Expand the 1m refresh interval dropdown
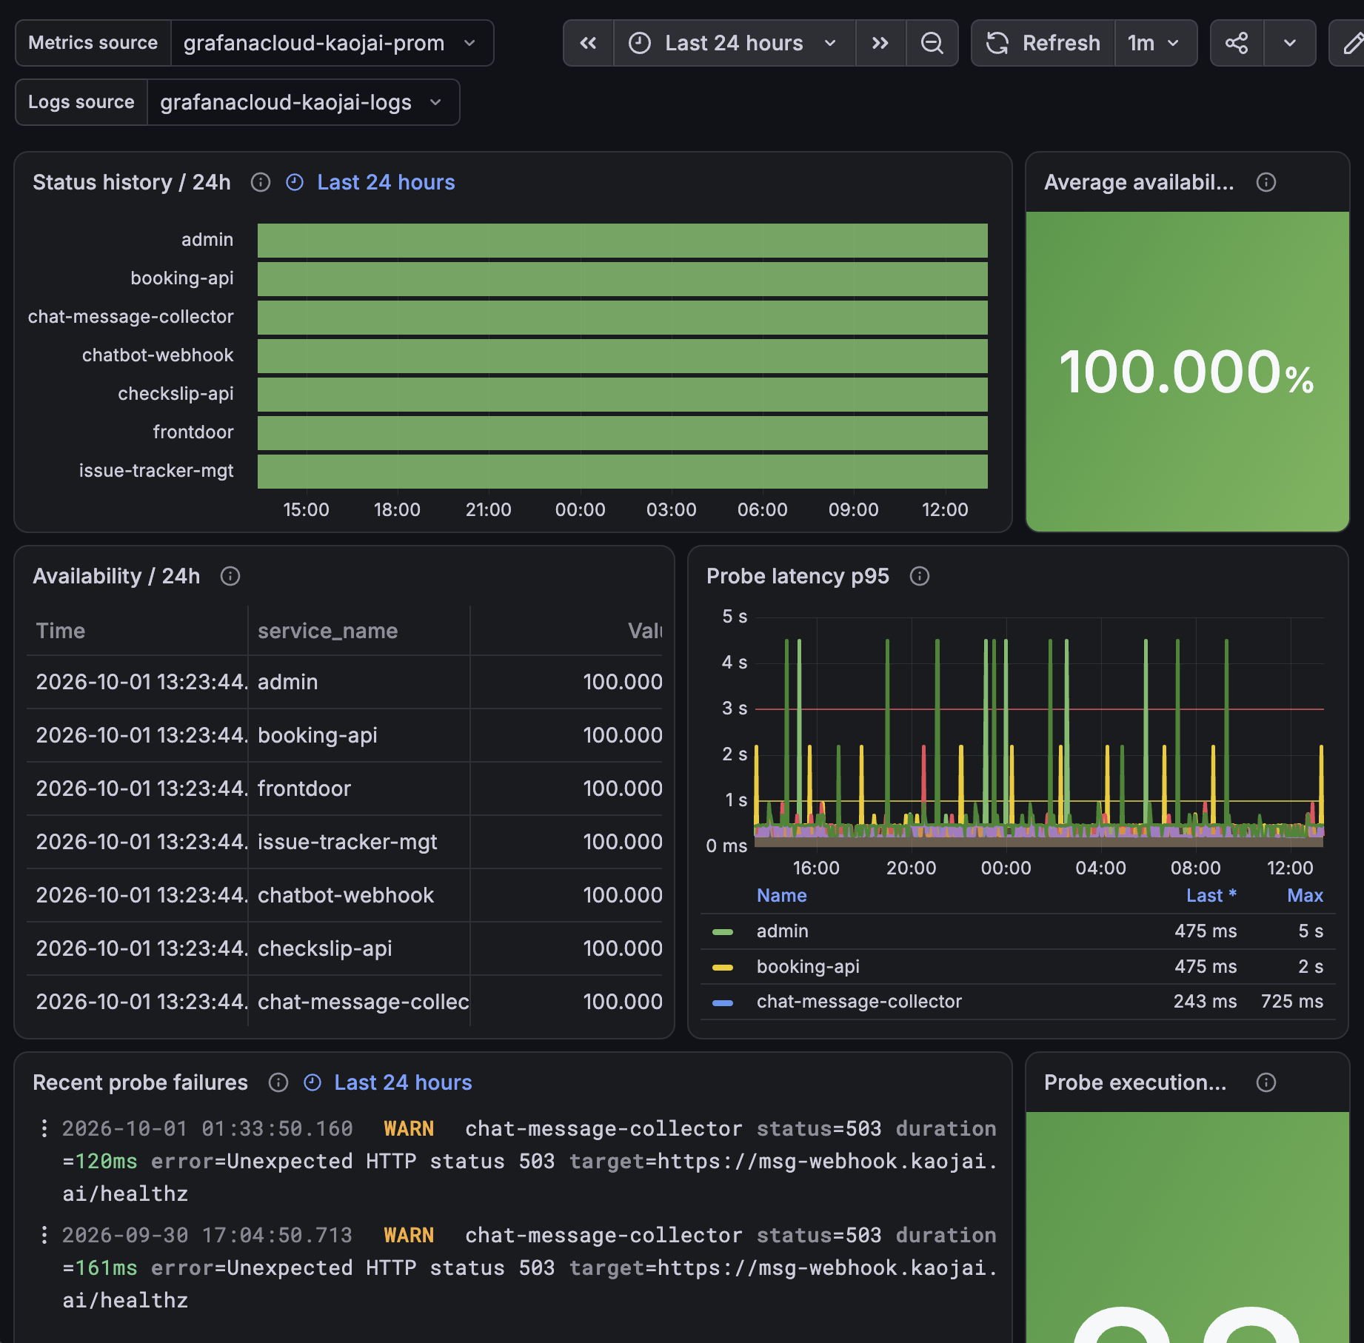 [1155, 43]
